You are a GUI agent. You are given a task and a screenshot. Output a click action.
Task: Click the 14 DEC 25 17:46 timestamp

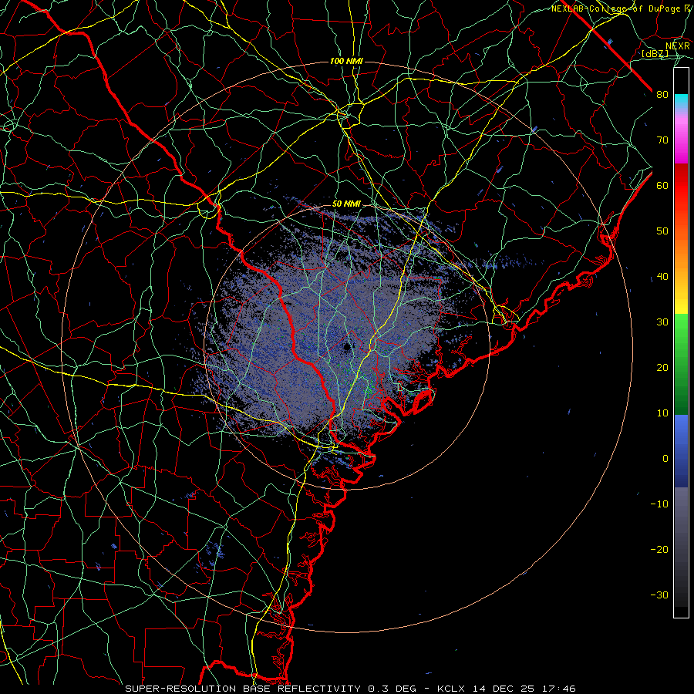tap(523, 689)
